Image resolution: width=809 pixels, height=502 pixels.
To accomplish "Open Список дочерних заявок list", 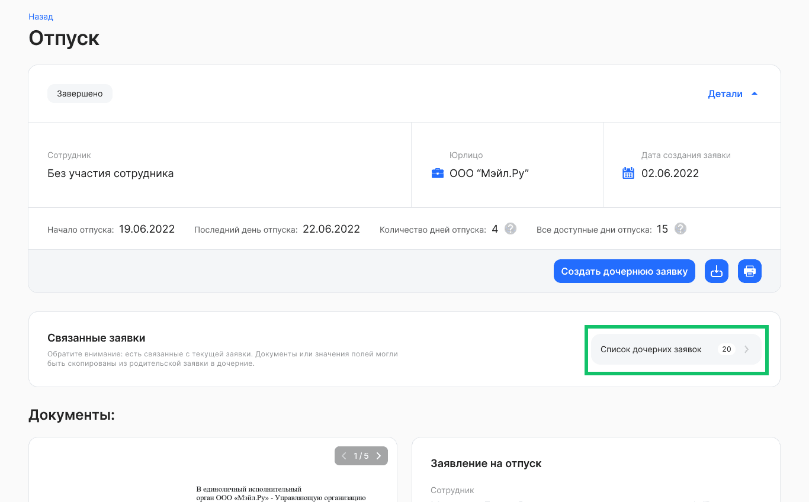I will pyautogui.click(x=676, y=349).
